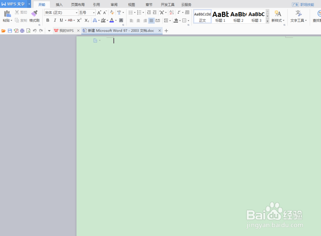This screenshot has width=321, height=236.
Task: Open the font color A dropdown arrow
Action: (116, 20)
